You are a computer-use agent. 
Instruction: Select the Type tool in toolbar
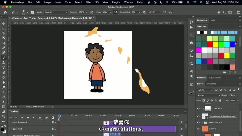click(4, 92)
